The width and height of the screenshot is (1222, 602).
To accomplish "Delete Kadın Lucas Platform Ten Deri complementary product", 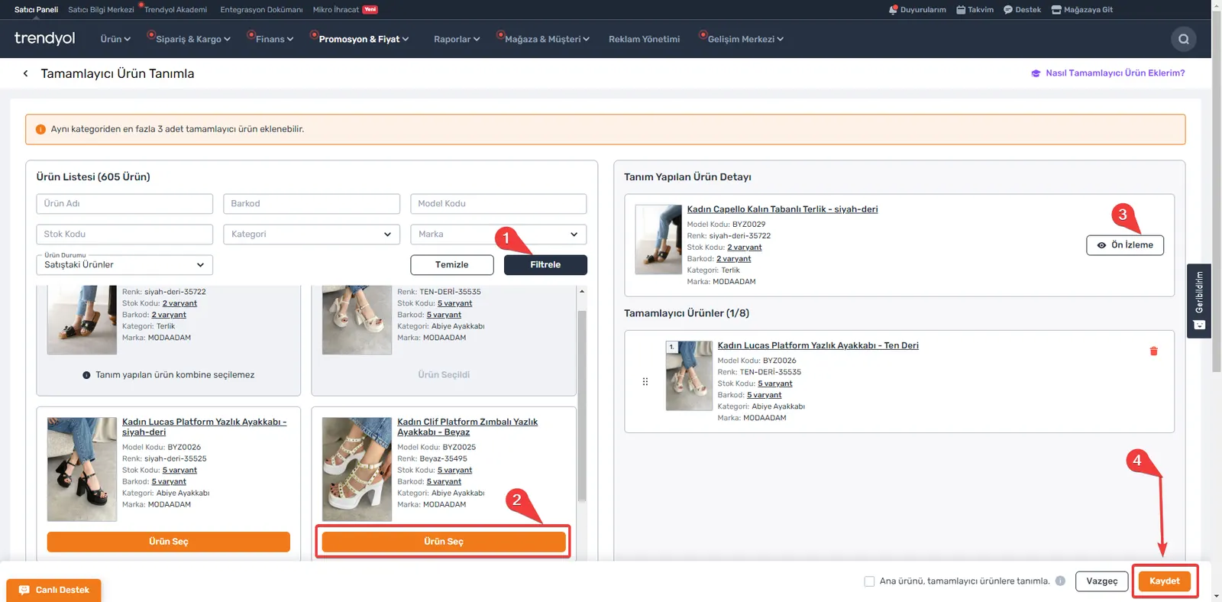I will [1153, 351].
